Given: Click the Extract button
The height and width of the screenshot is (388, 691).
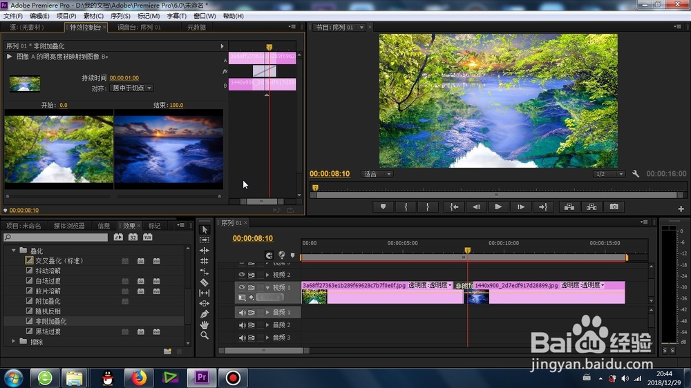Looking at the screenshot, I should pos(591,206).
